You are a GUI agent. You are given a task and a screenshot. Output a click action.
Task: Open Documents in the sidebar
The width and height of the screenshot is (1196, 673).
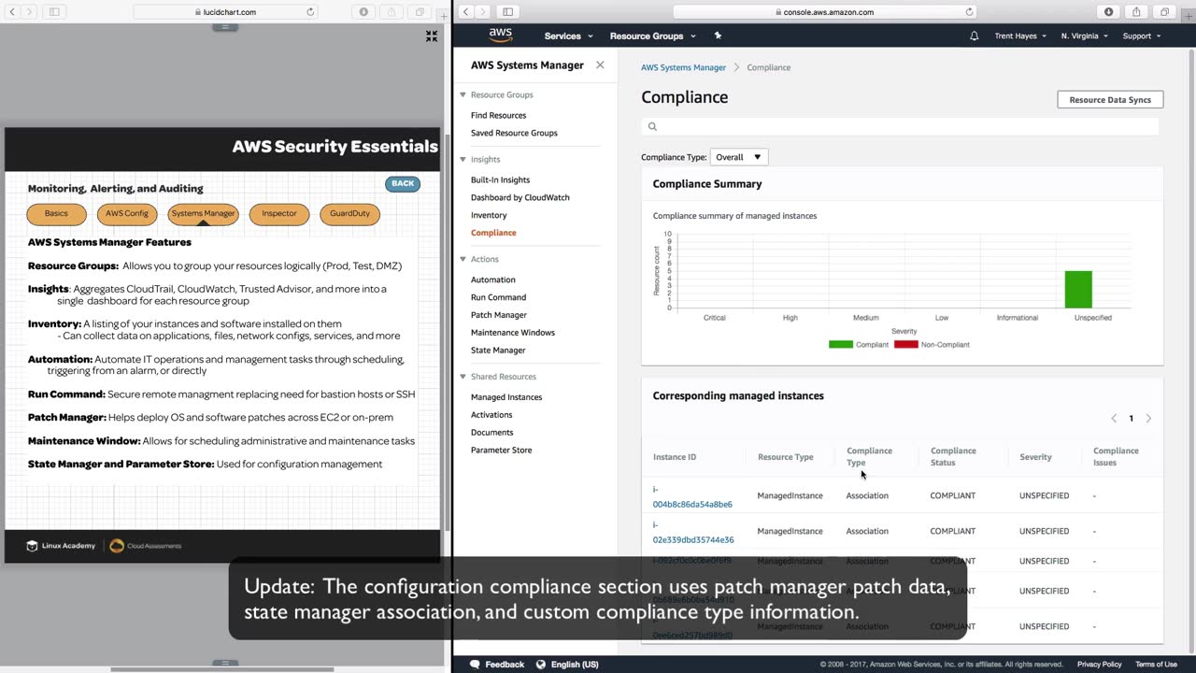pyautogui.click(x=492, y=433)
